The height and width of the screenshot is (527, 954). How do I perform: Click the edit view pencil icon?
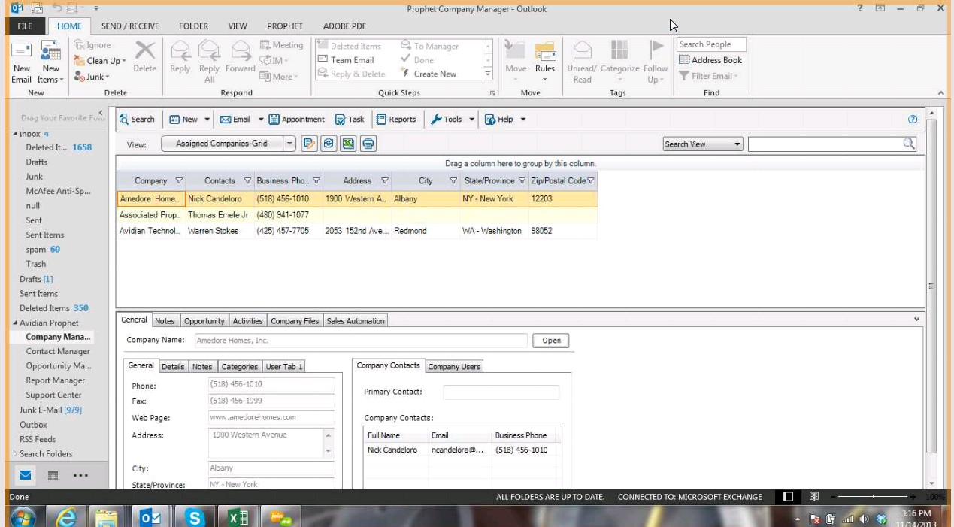point(310,144)
